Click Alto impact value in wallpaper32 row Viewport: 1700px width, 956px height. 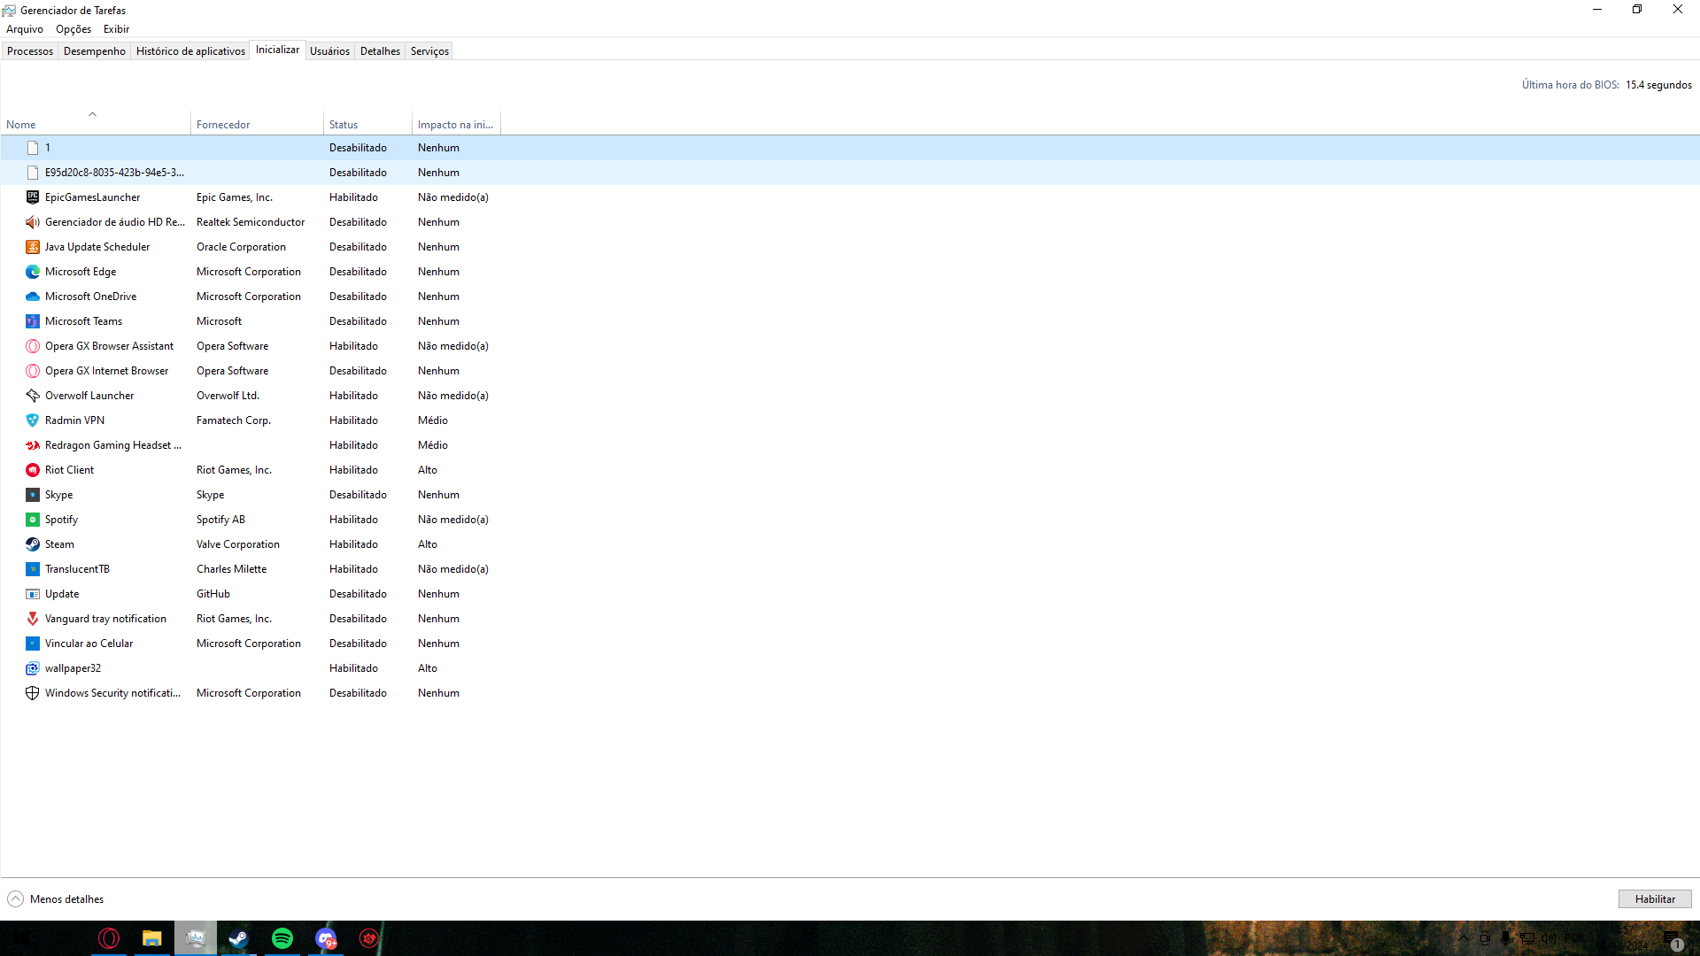coord(428,668)
